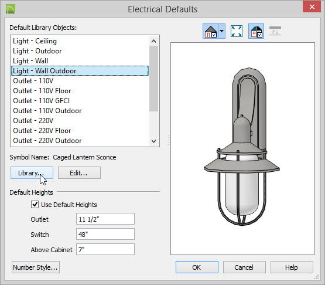The width and height of the screenshot is (325, 285).
Task: Click the list scroll-down arrow
Action: [x=153, y=141]
